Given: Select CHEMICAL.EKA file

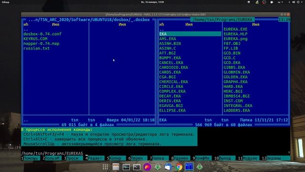Looking at the screenshot, I should [173, 82].
